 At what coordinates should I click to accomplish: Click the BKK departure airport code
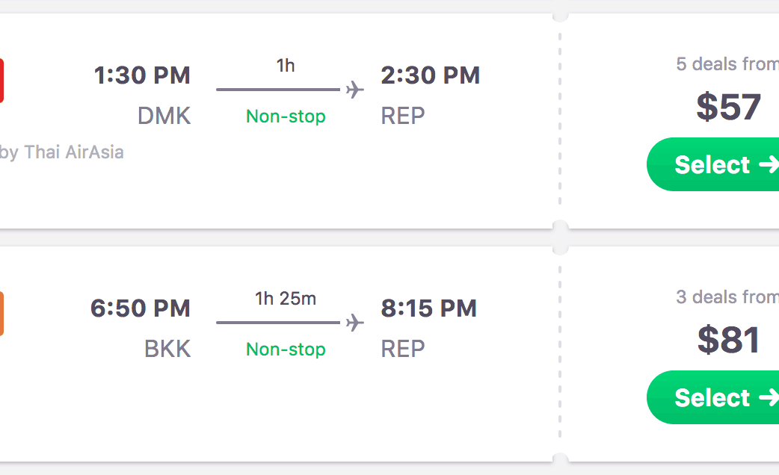(x=167, y=349)
